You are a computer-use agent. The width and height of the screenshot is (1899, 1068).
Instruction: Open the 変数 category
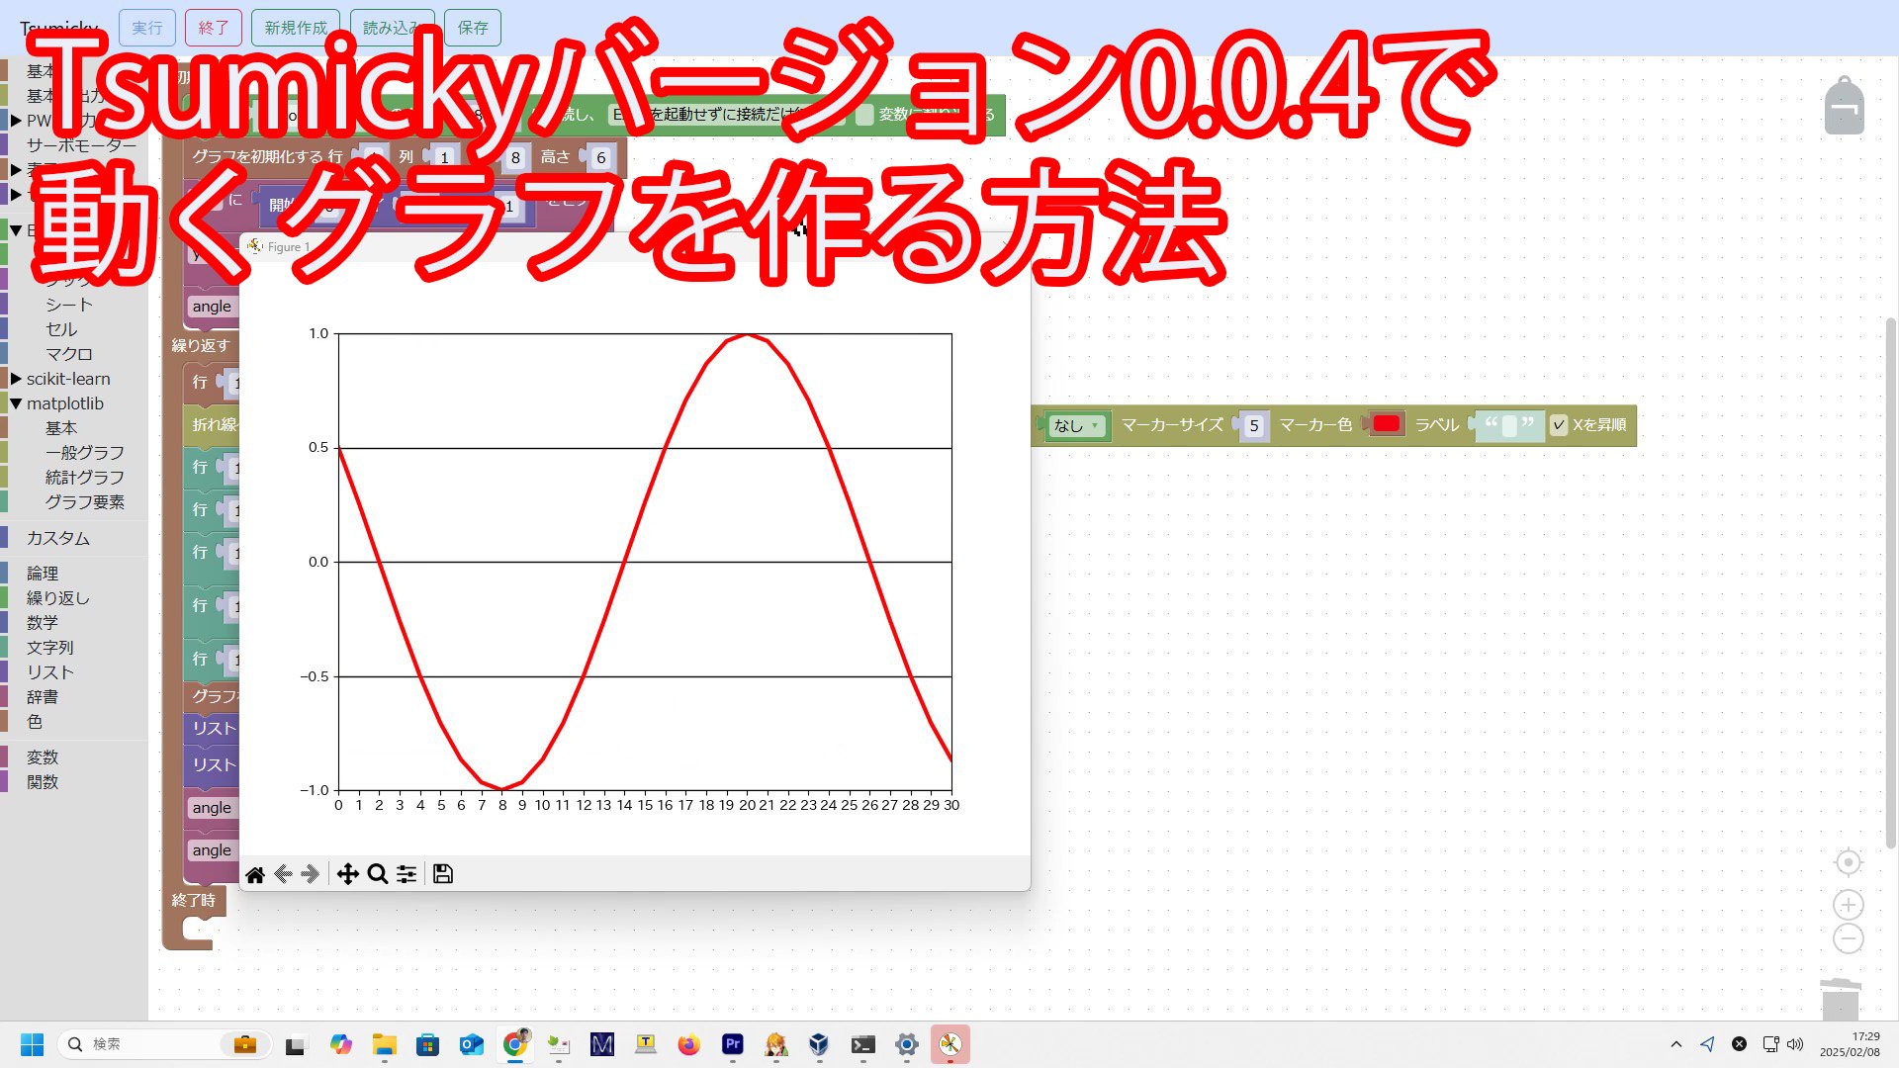[x=43, y=757]
